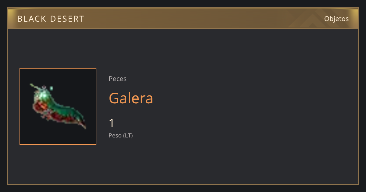Open the Objetos section label
The width and height of the screenshot is (366, 192).
point(336,19)
